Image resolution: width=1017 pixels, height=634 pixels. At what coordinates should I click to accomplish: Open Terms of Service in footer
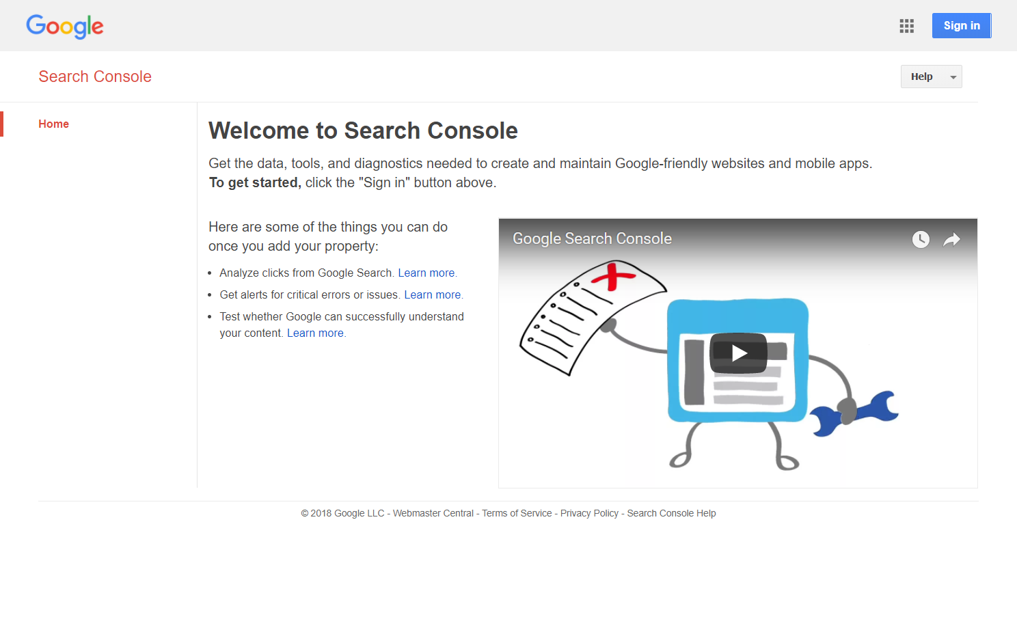point(517,513)
